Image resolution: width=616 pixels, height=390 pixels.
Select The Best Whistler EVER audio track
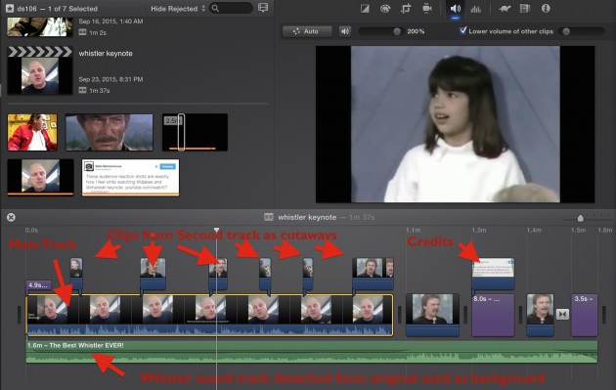[312, 352]
